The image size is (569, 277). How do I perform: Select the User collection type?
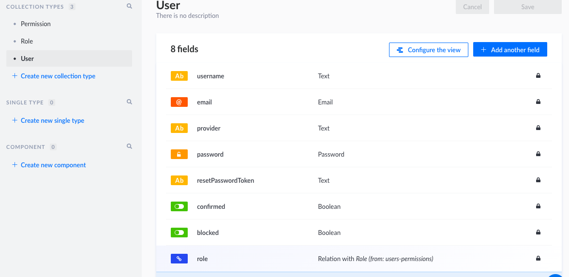(27, 58)
